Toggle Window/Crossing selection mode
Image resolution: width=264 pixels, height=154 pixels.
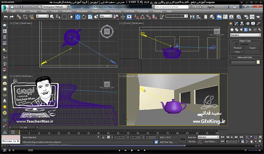point(70,17)
